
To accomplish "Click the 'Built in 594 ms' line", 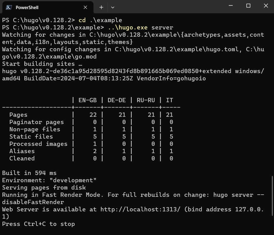I will tap(29, 173).
